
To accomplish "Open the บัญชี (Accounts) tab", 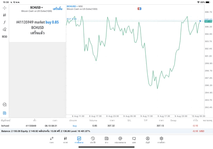I will 147,140.
